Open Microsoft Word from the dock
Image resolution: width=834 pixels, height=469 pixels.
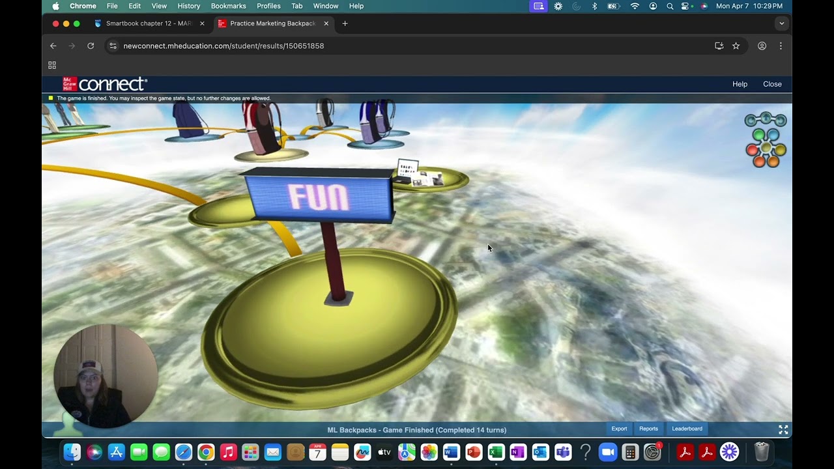pyautogui.click(x=452, y=451)
